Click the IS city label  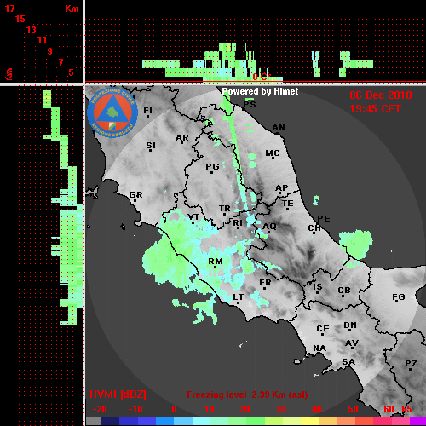click(x=318, y=287)
